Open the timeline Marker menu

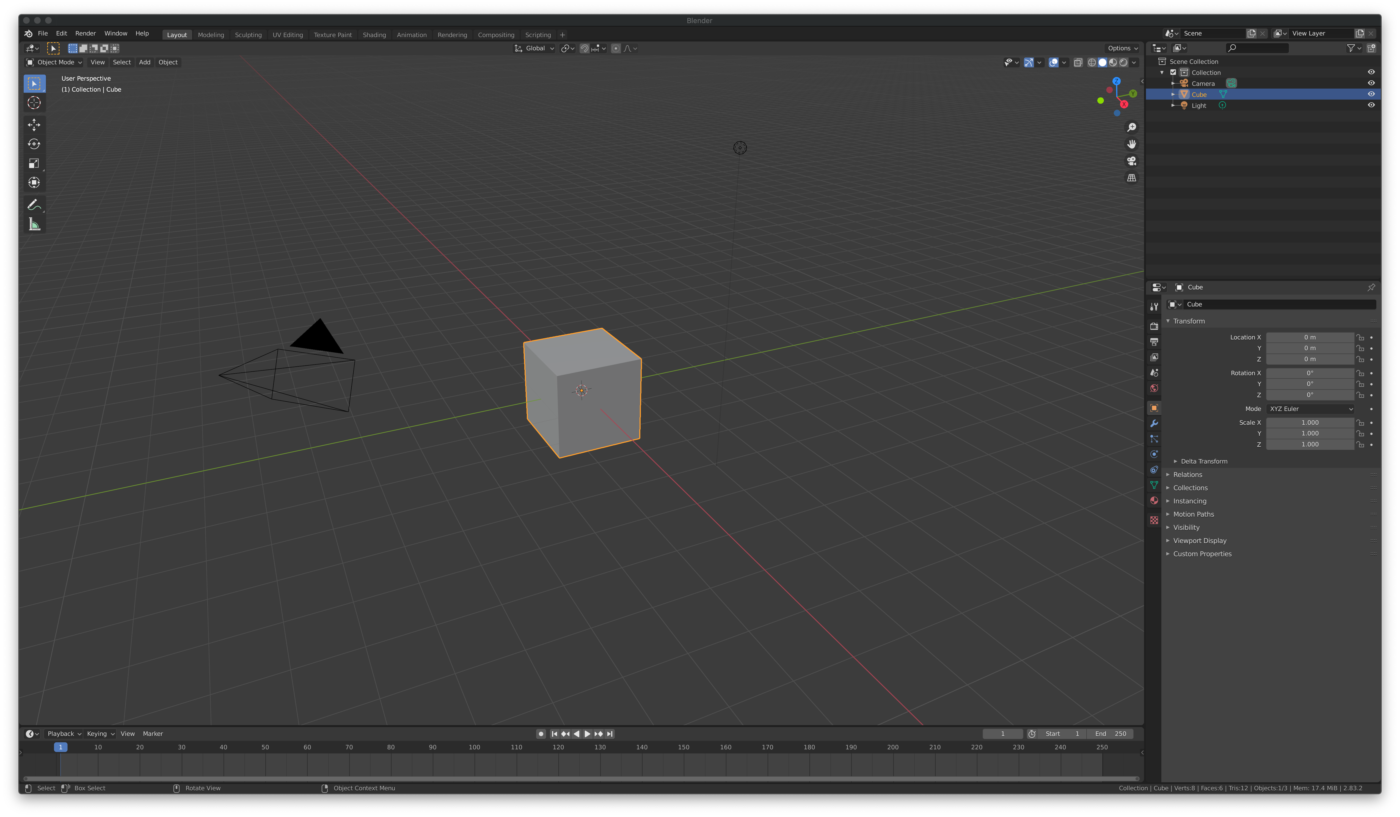153,734
